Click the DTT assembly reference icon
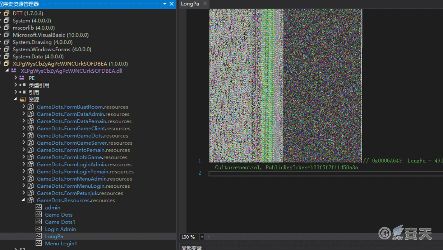This screenshot has width=443, height=250. (6, 13)
